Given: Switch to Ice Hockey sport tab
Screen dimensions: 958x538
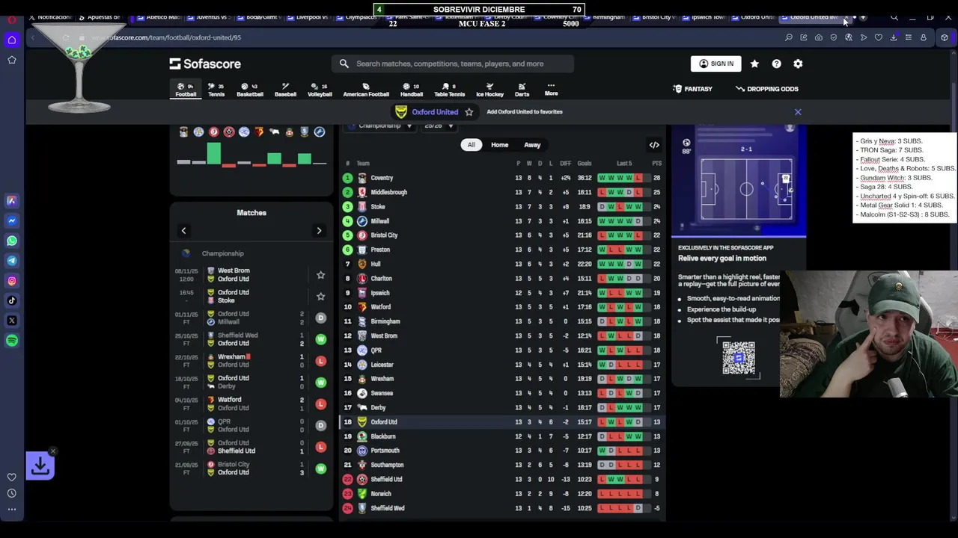Looking at the screenshot, I should [x=490, y=90].
